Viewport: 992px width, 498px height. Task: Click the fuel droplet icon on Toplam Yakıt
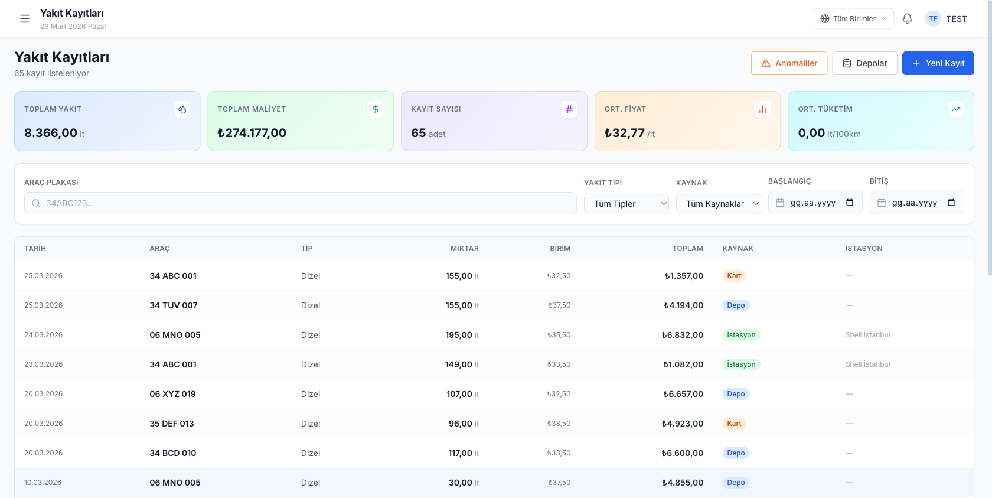click(182, 109)
